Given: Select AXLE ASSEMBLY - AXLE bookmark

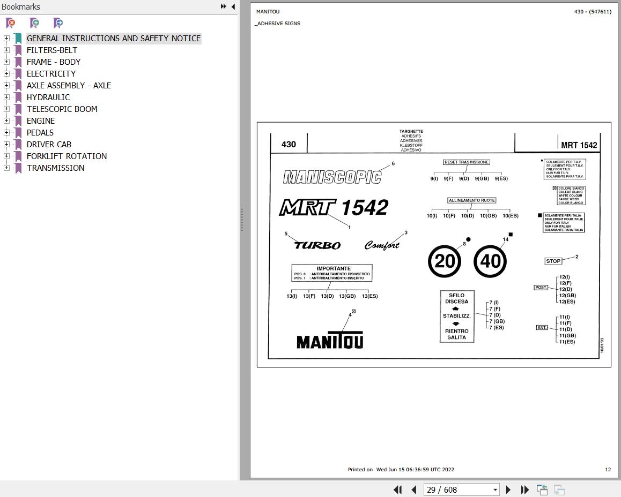Looking at the screenshot, I should [69, 85].
